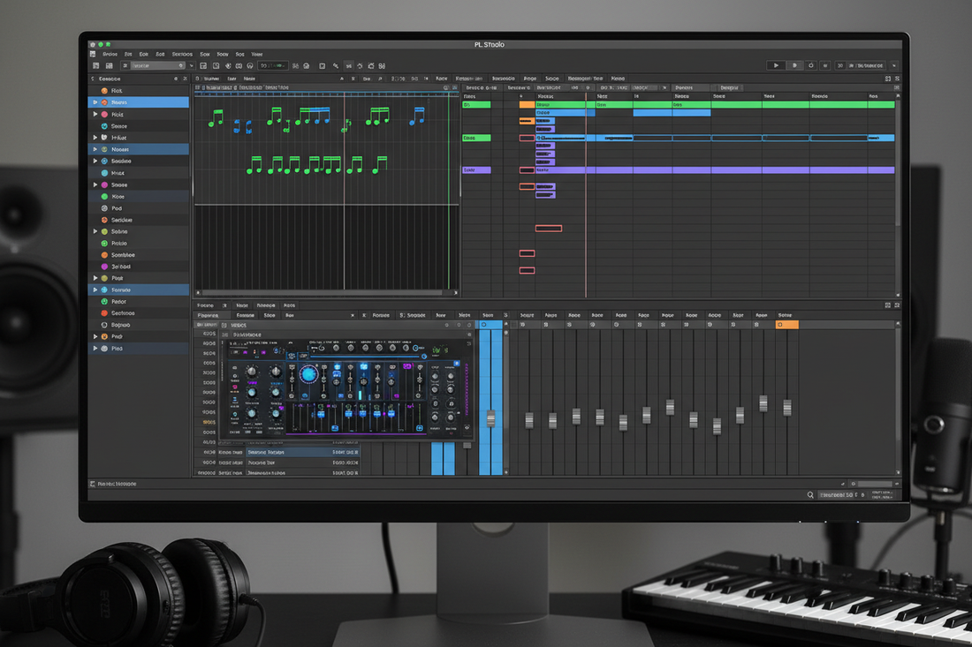Click the record circle button in the transport
972x647 pixels.
(811, 65)
